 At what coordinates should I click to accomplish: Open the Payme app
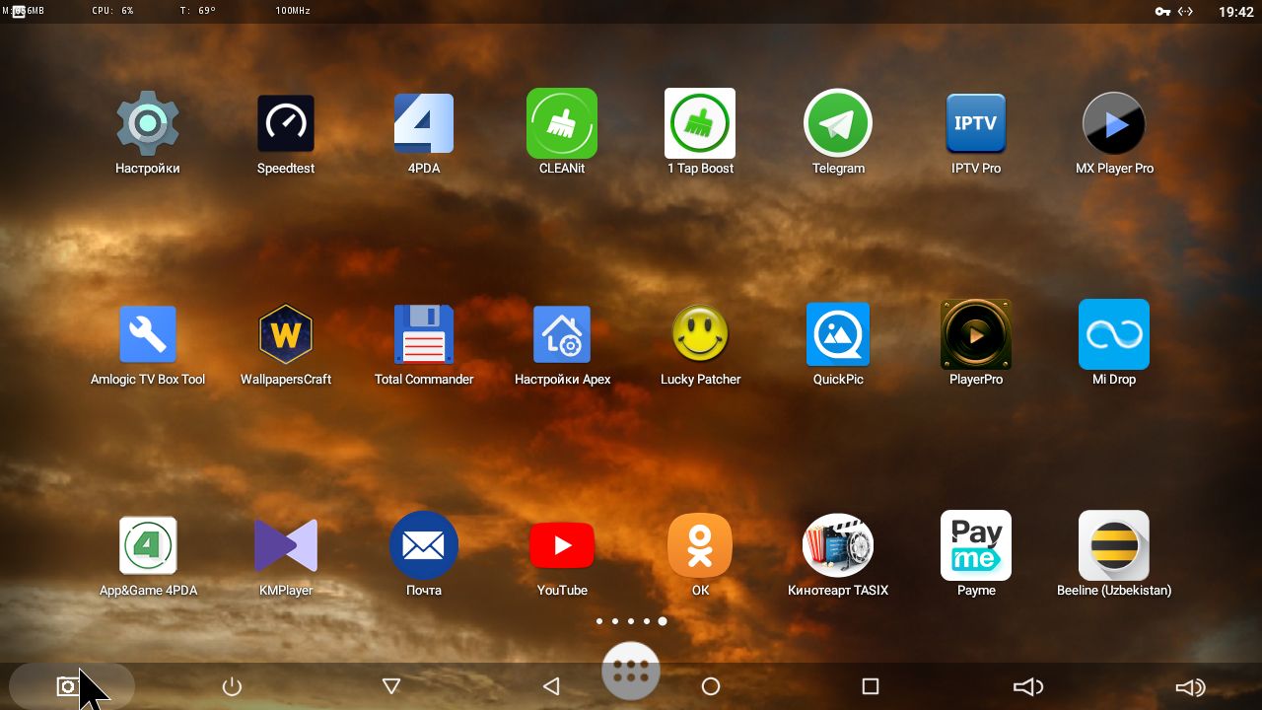point(976,545)
